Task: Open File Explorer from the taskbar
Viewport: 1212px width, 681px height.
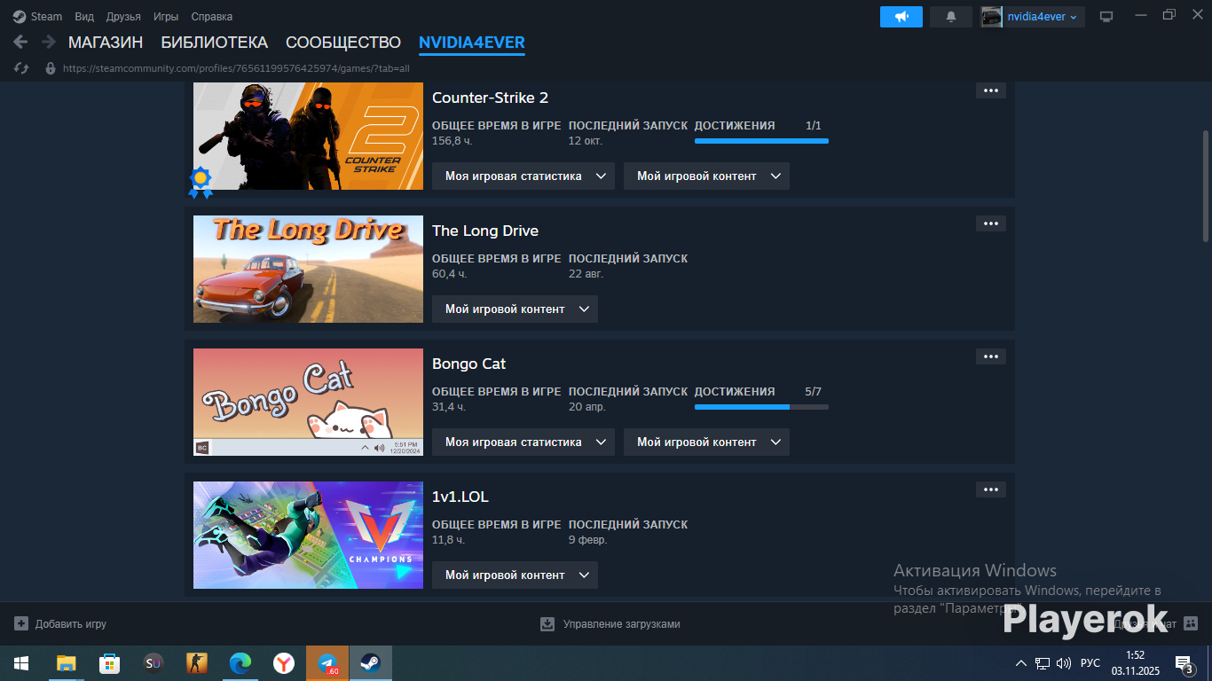Action: pos(66,663)
